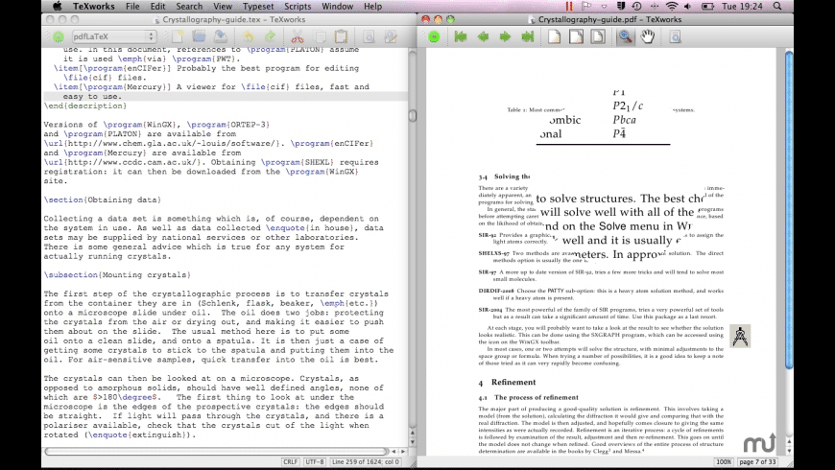
Task: Open the pdfLaTeX engine dropdown
Action: [x=114, y=36]
